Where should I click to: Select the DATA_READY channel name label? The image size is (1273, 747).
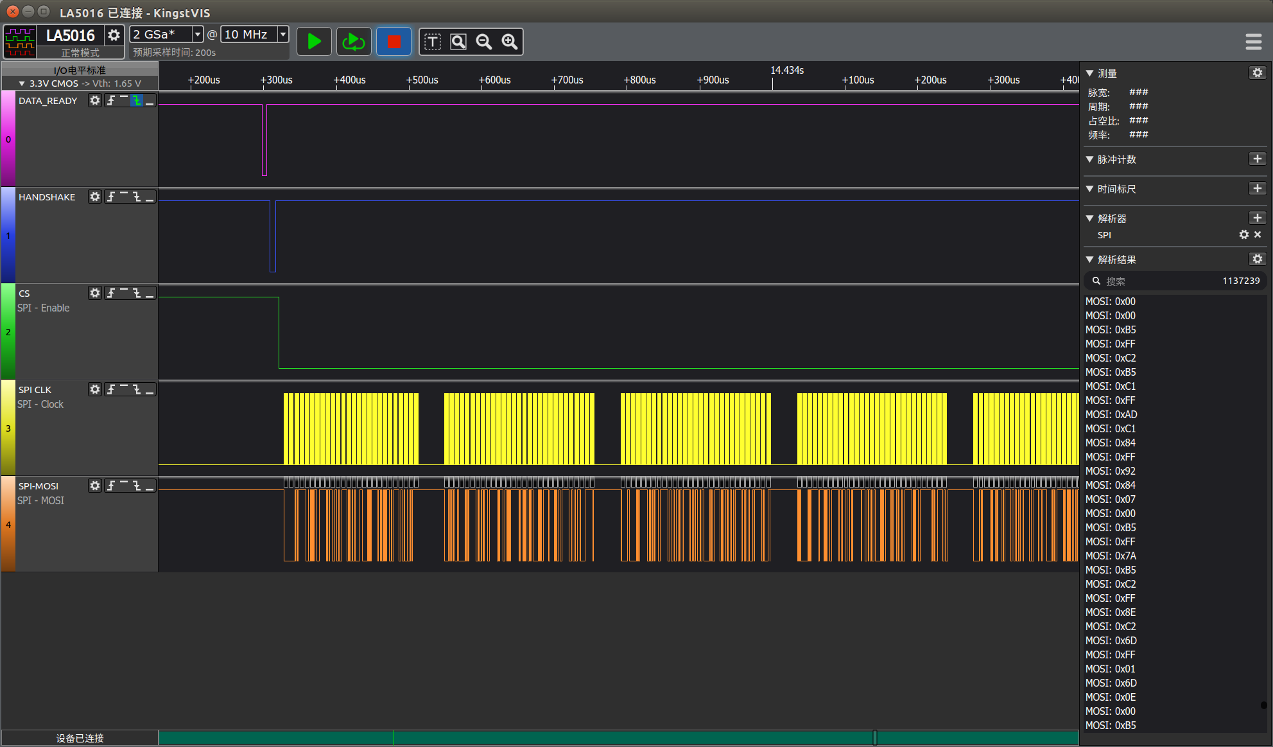pyautogui.click(x=48, y=101)
